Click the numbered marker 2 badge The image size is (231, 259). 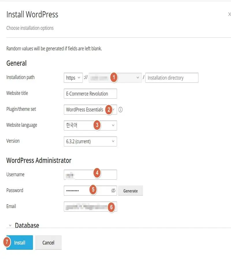coord(109,110)
